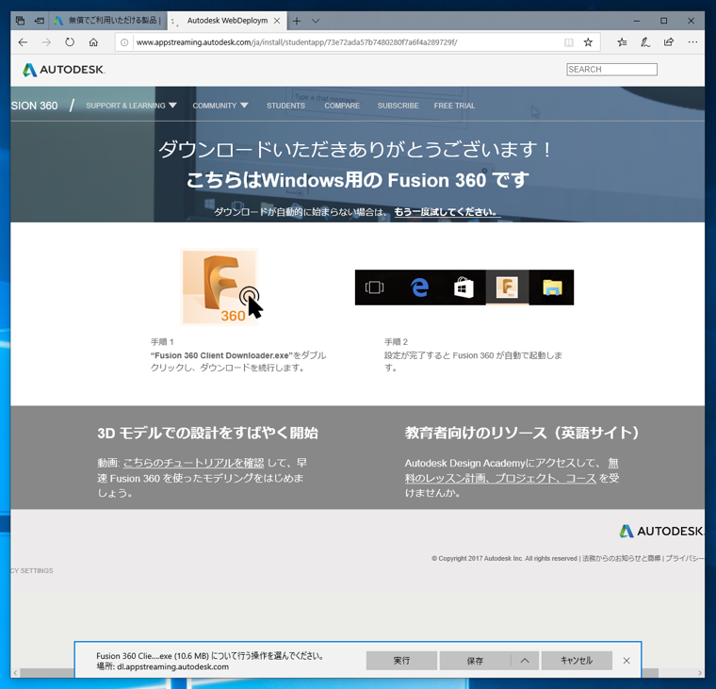Screen dimensions: 716x689
Task: Open the FREE TRIAL menu item
Action: (x=454, y=106)
